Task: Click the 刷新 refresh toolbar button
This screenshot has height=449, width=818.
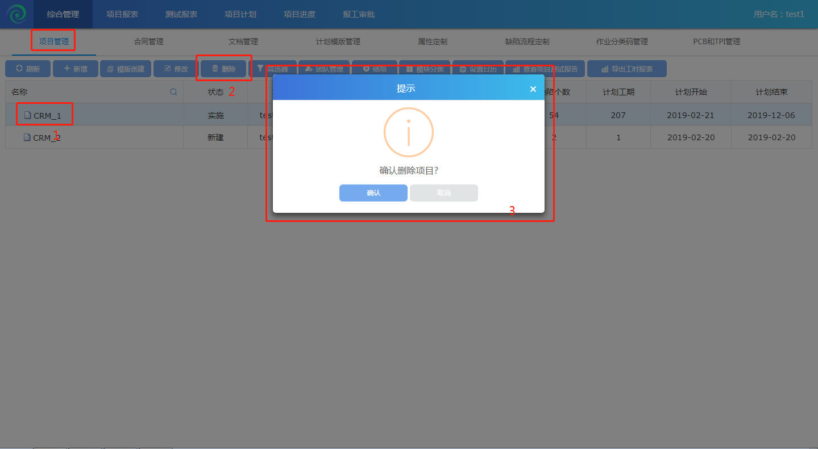Action: (28, 69)
